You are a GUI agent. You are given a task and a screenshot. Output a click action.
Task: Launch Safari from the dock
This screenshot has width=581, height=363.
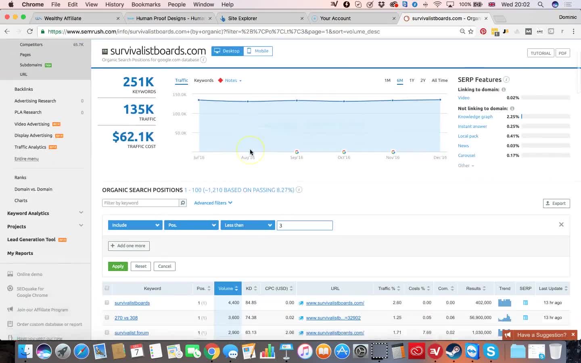81,351
